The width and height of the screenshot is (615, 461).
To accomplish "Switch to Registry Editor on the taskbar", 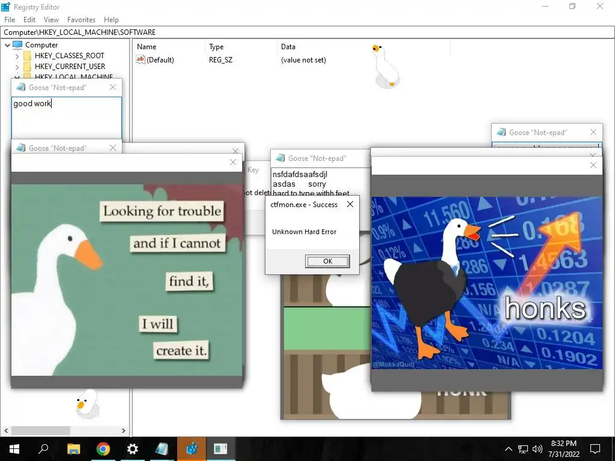I will (x=192, y=449).
